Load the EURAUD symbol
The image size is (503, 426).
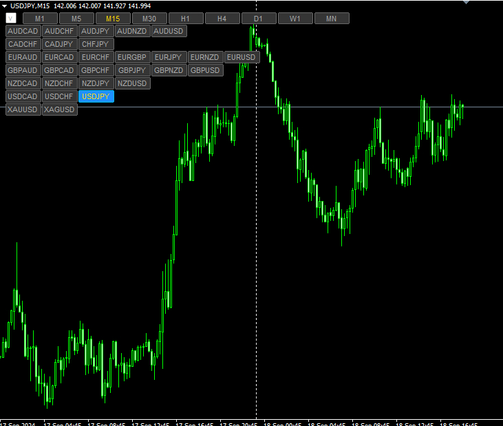point(23,57)
